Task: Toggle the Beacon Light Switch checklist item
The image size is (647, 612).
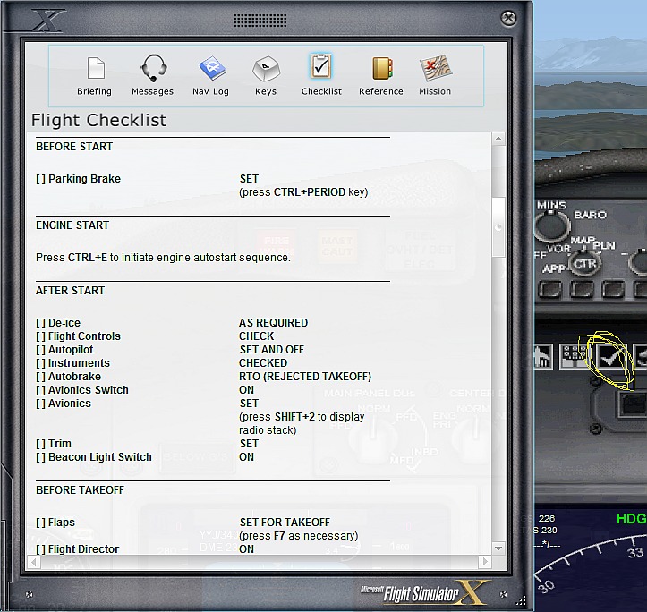Action: tap(40, 457)
